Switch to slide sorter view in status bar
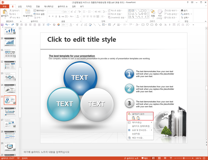 (x=159, y=158)
